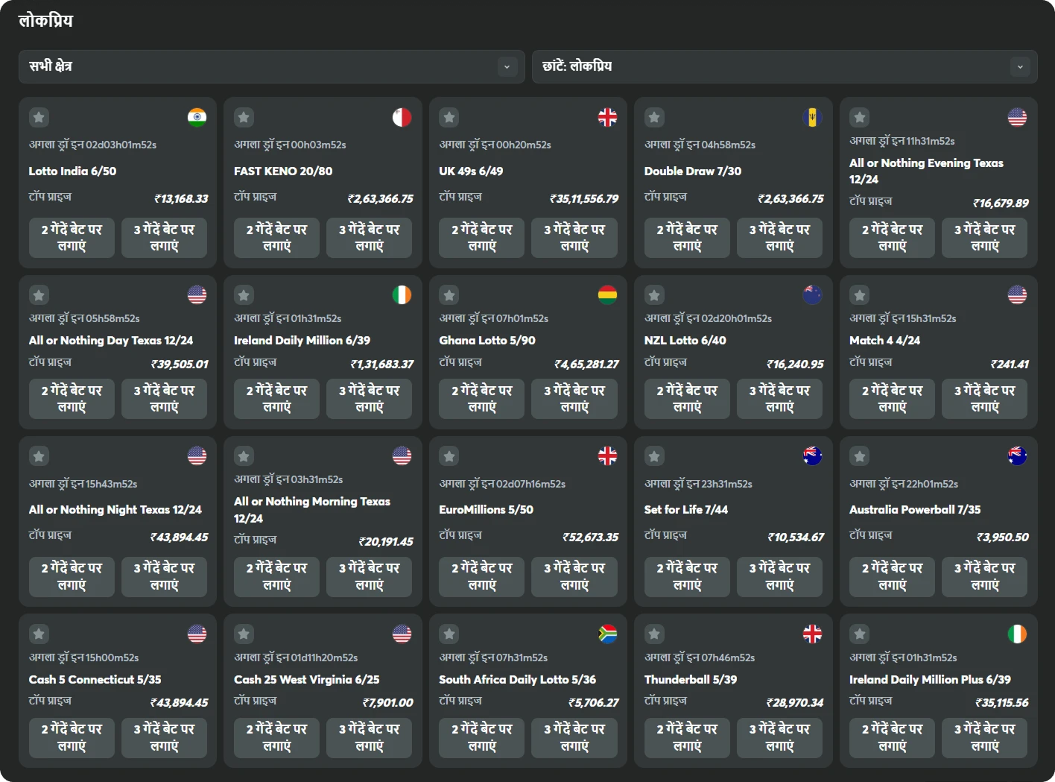Click the star icon on FAST KENO card
1055x782 pixels.
point(244,117)
